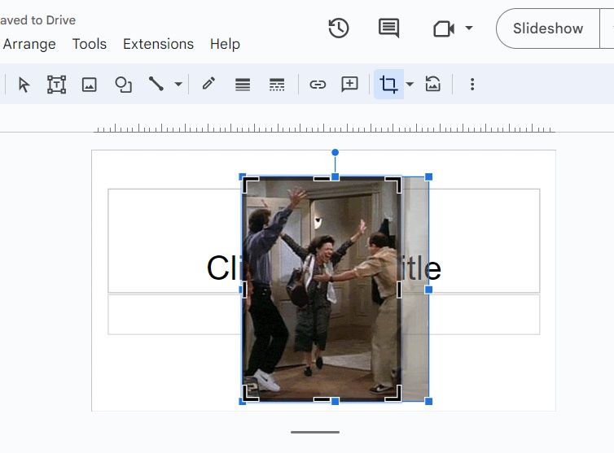Open the three-dot More toolbar options

[471, 85]
